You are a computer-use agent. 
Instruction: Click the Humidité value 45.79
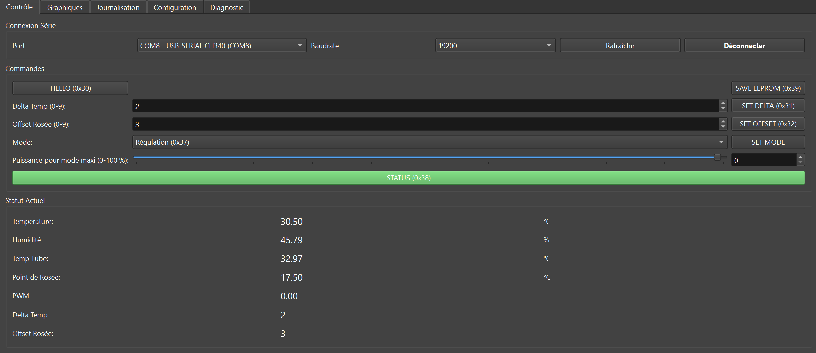click(x=291, y=240)
